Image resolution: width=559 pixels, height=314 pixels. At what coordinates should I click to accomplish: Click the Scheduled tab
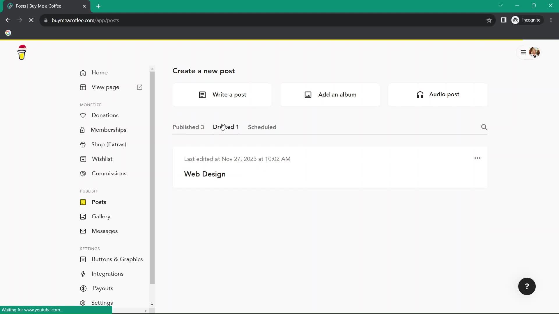[x=262, y=127]
